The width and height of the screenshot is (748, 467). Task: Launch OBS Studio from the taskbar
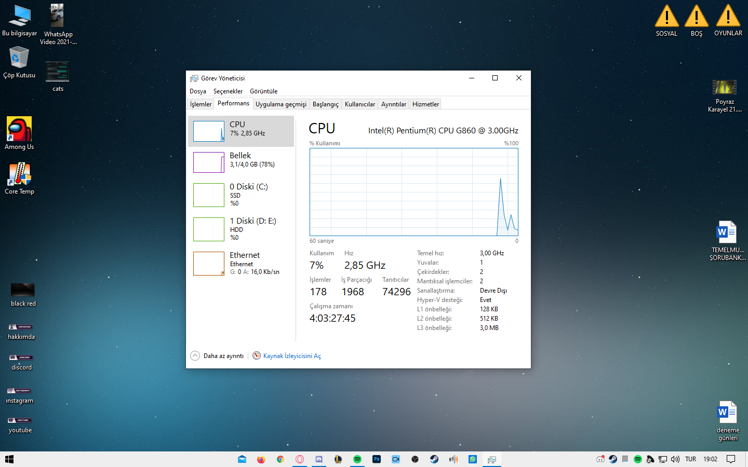415,459
